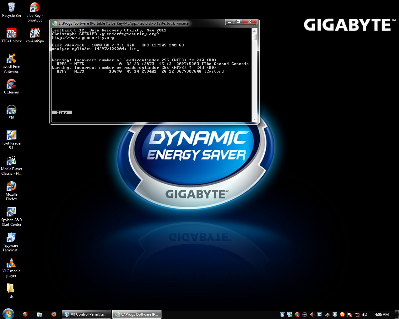Open the dx folder on desktop
The image size is (399, 319).
coord(12,291)
